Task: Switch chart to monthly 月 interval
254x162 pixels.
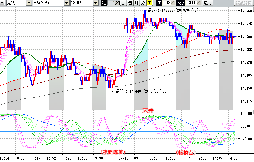Action: coord(136,3)
